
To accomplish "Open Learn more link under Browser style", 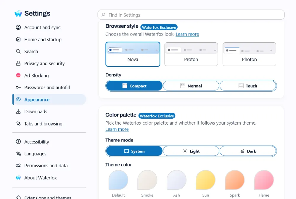I will (x=187, y=34).
